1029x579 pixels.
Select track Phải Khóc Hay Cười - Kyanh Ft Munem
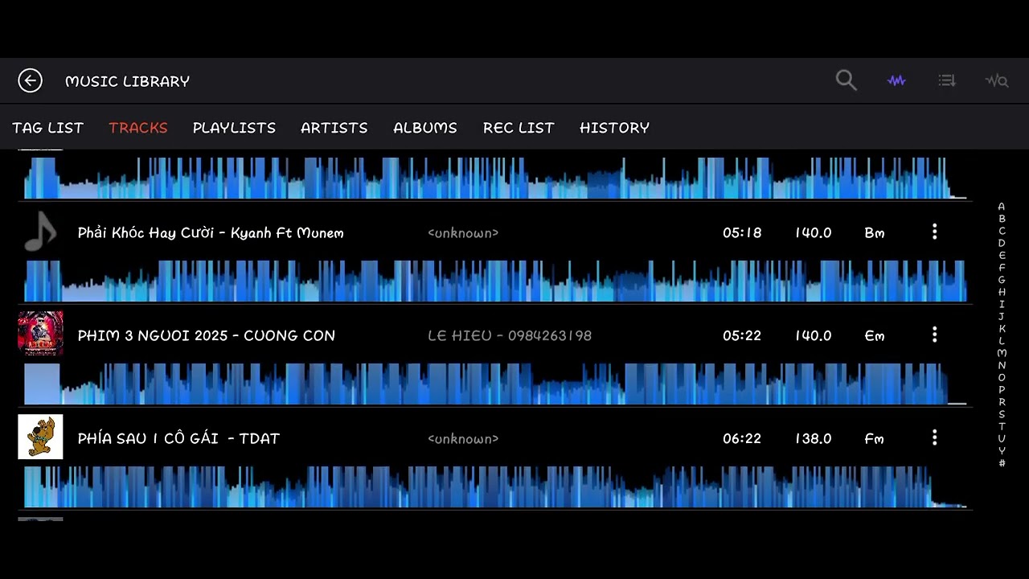(x=211, y=233)
